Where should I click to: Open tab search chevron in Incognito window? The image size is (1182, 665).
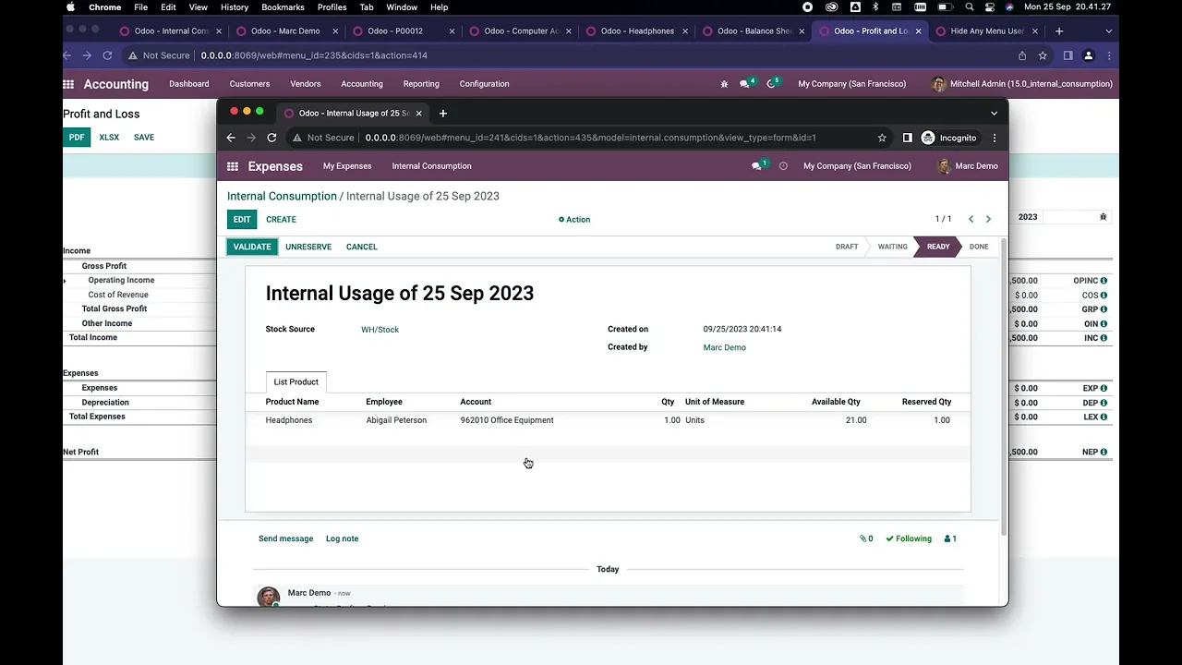pos(994,114)
